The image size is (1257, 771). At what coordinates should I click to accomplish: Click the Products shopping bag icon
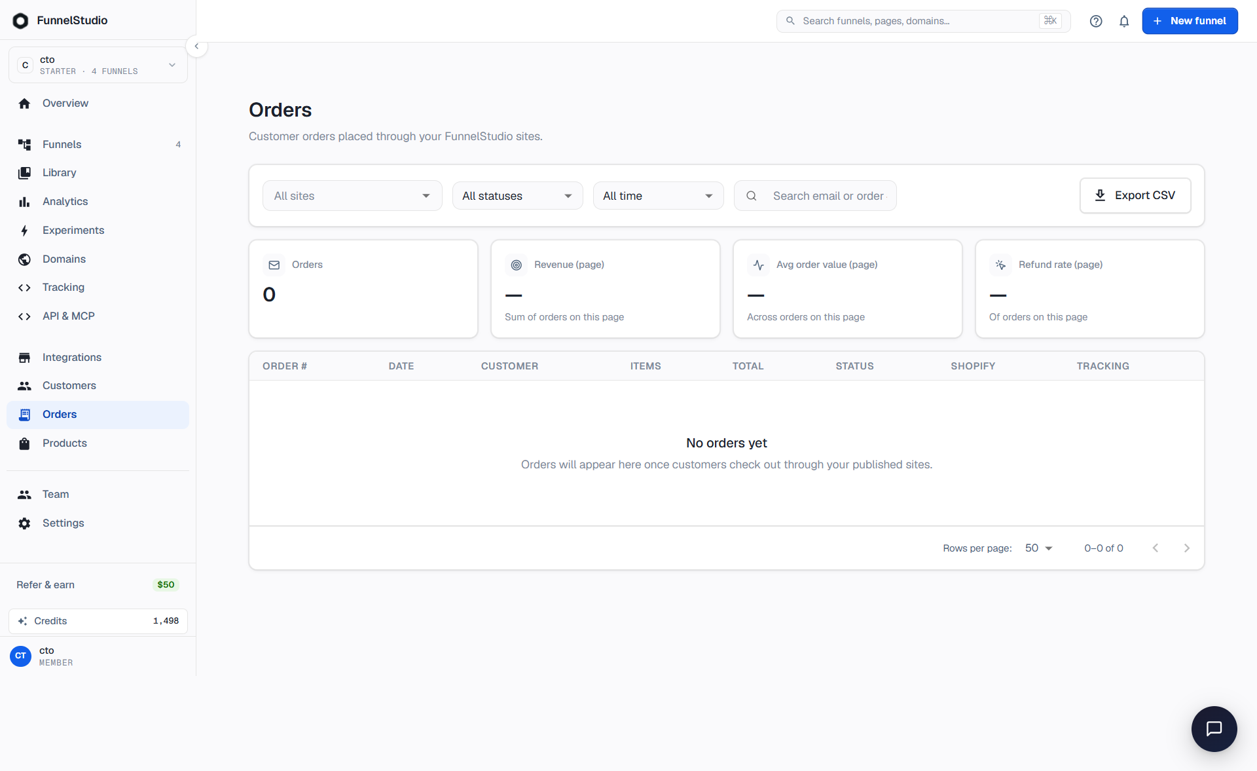24,443
